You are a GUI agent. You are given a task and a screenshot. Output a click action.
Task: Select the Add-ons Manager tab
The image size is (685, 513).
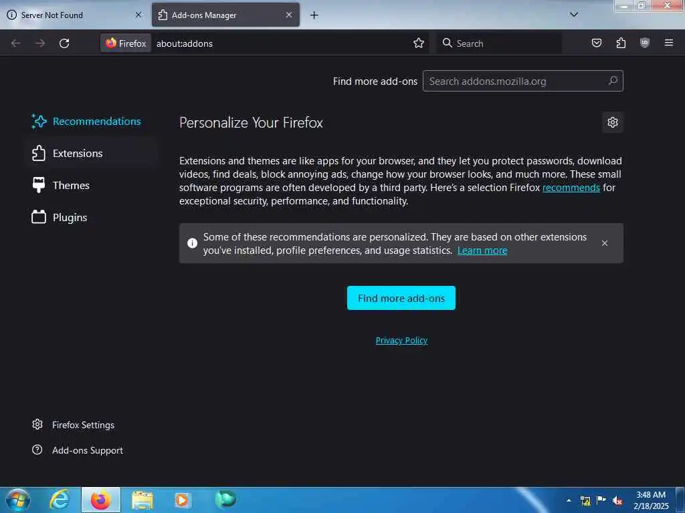click(x=225, y=15)
